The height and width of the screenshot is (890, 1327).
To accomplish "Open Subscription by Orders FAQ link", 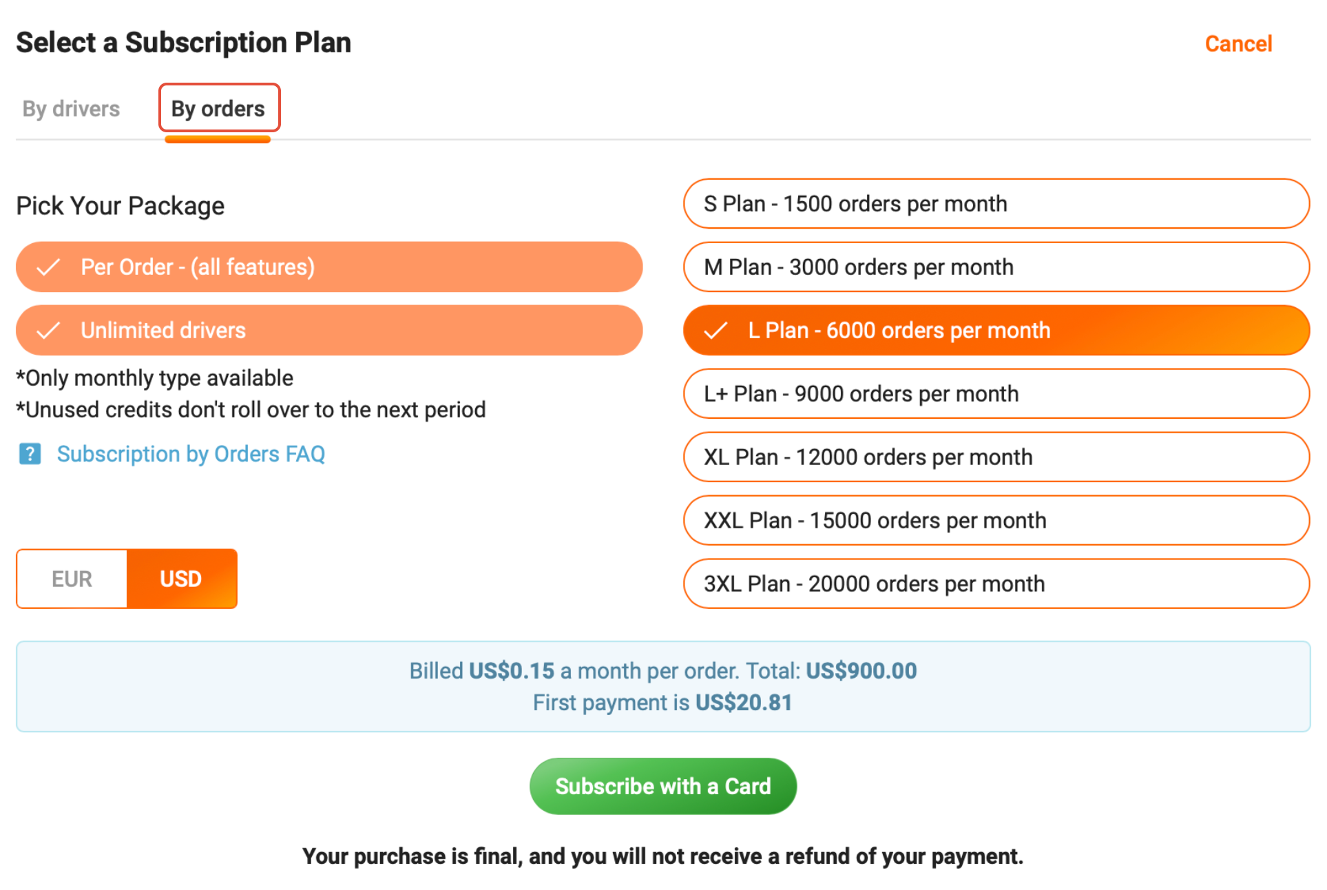I will 191,454.
